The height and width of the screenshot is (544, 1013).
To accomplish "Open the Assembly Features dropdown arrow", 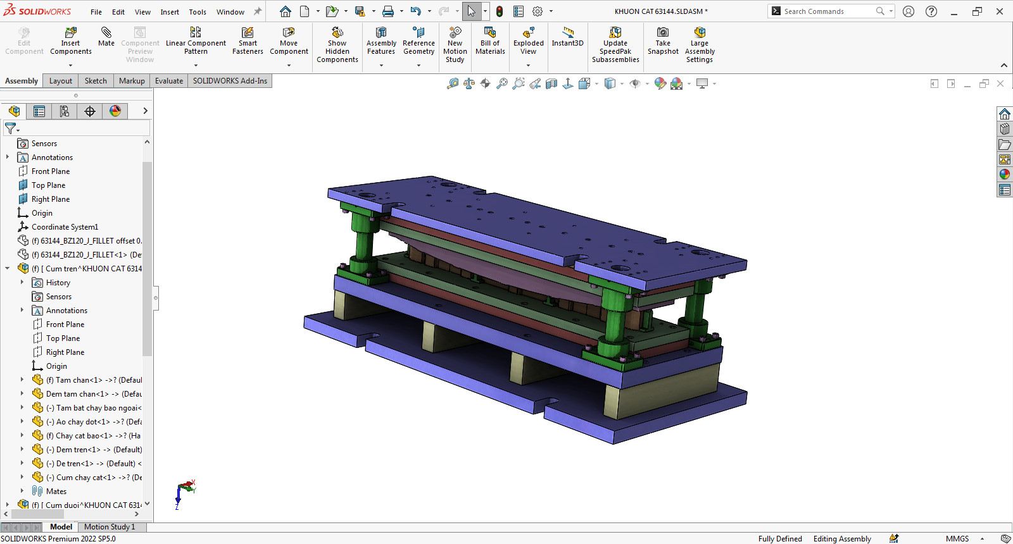I will [x=381, y=65].
